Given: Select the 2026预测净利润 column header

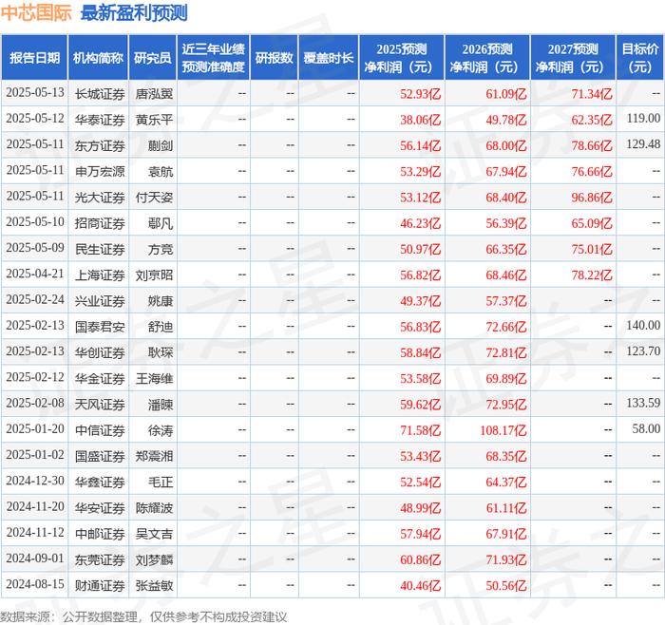Looking at the screenshot, I should pyautogui.click(x=487, y=58).
